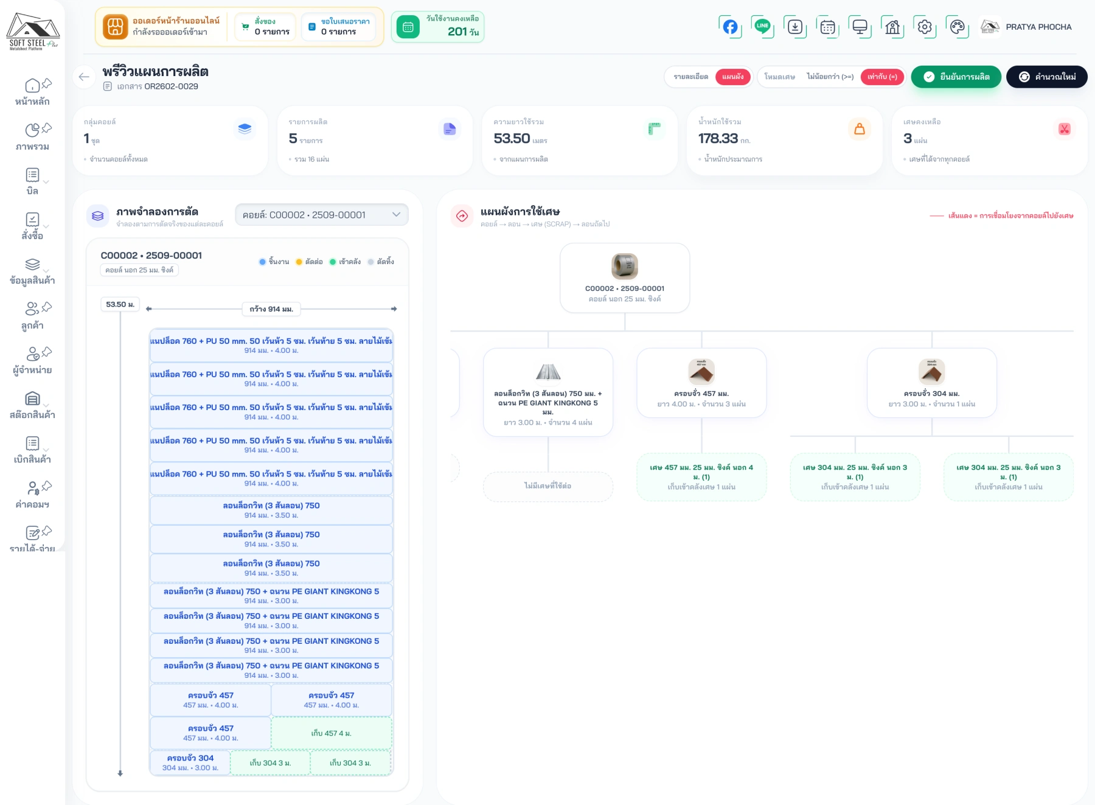Click the layers icon on กลุ่มคอยล์ card

click(245, 128)
